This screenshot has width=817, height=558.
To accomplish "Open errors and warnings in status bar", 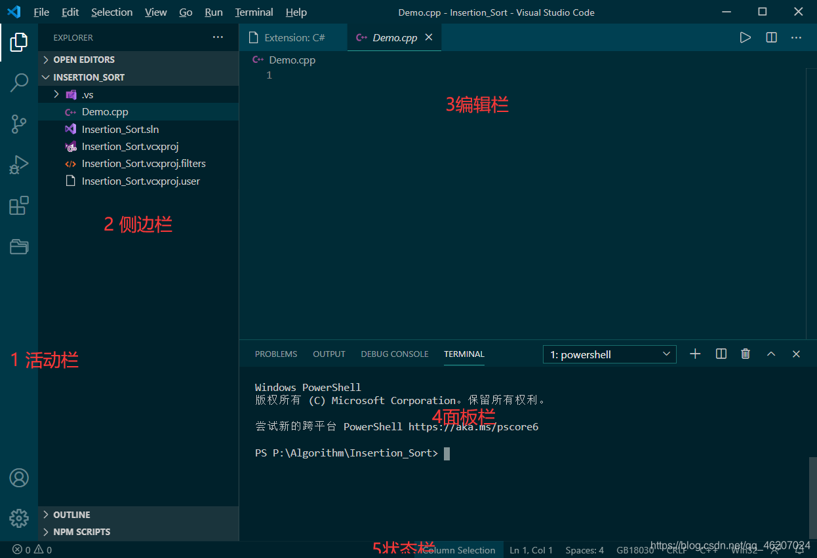I will click(32, 550).
